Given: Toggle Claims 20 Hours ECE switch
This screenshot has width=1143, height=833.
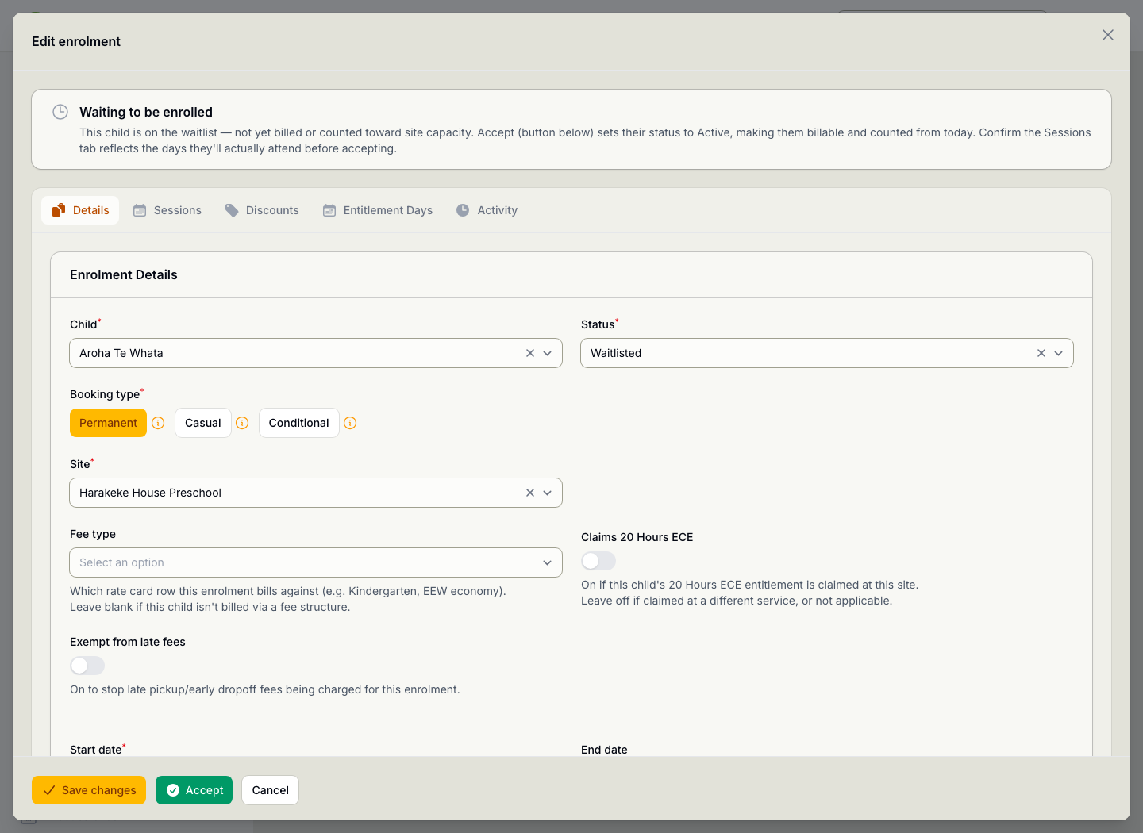Looking at the screenshot, I should coord(598,561).
